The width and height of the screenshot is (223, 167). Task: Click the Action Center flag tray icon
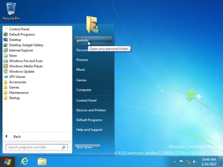pos(181,162)
